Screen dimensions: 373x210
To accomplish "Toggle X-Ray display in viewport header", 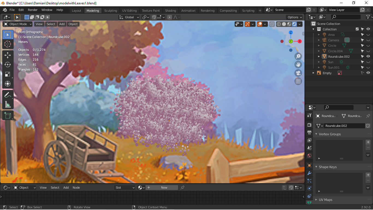I will (272, 24).
